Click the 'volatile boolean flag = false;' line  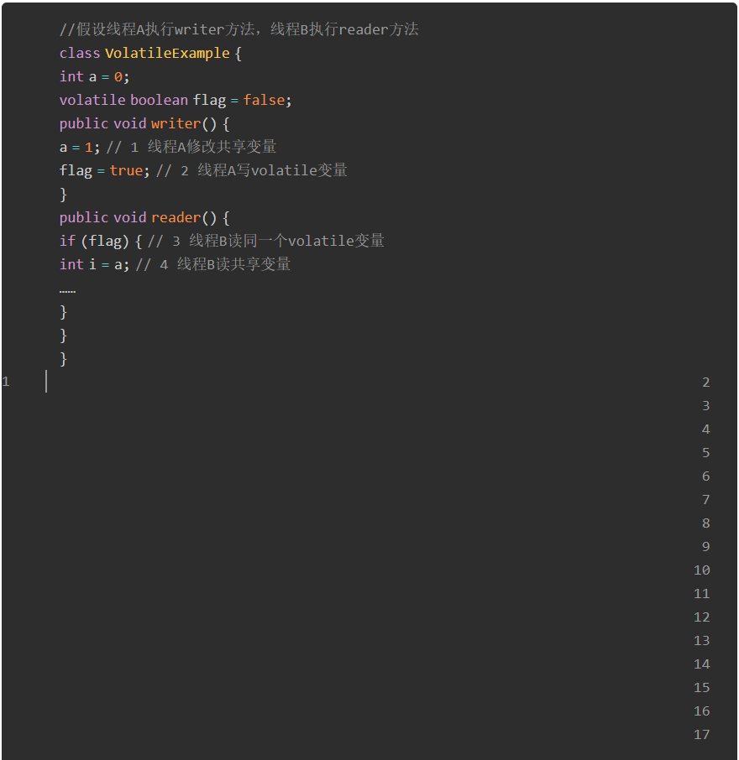click(176, 100)
